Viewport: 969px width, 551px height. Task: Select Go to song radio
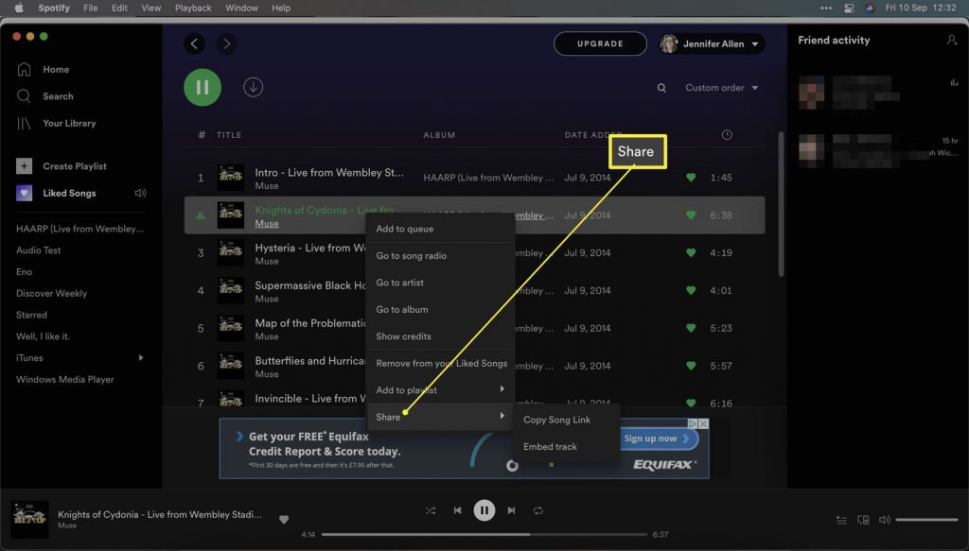click(x=441, y=255)
